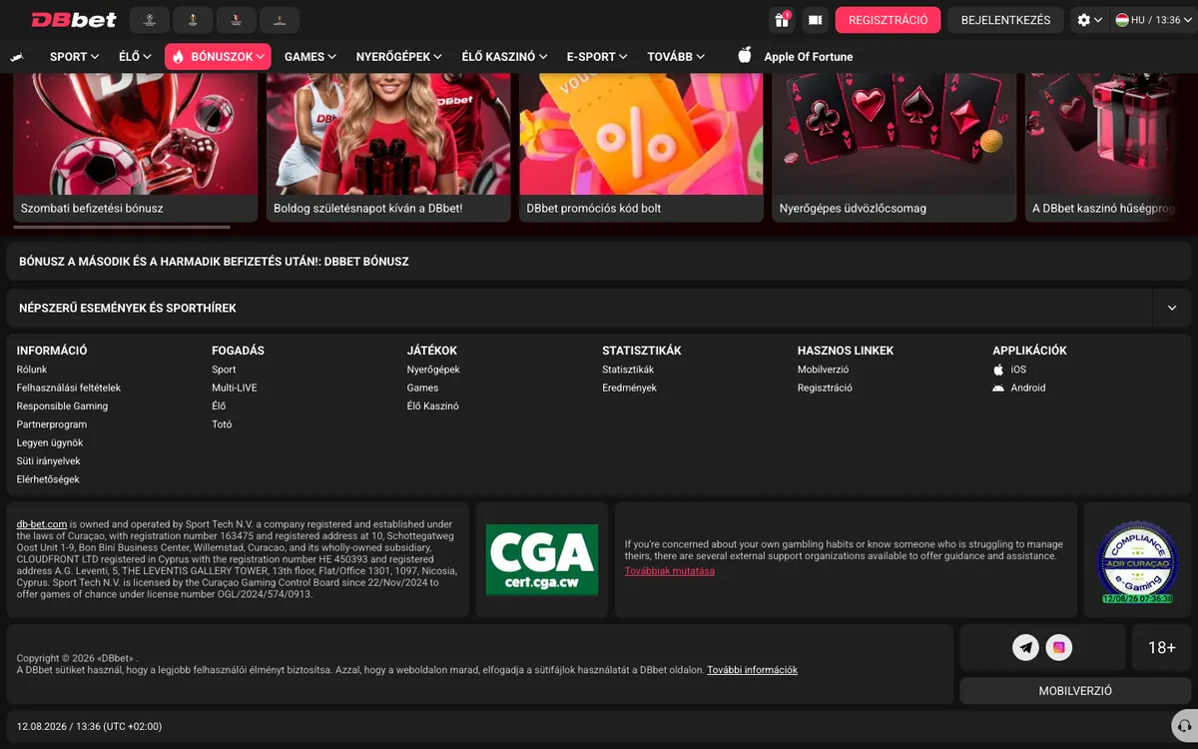This screenshot has width=1198, height=749.
Task: Open Apple Of Fortune game link
Action: pyautogui.click(x=808, y=57)
